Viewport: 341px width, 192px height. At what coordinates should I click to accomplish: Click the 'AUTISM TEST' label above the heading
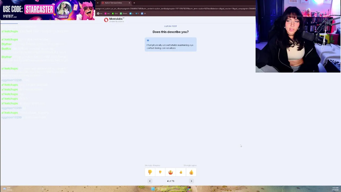[x=170, y=26]
